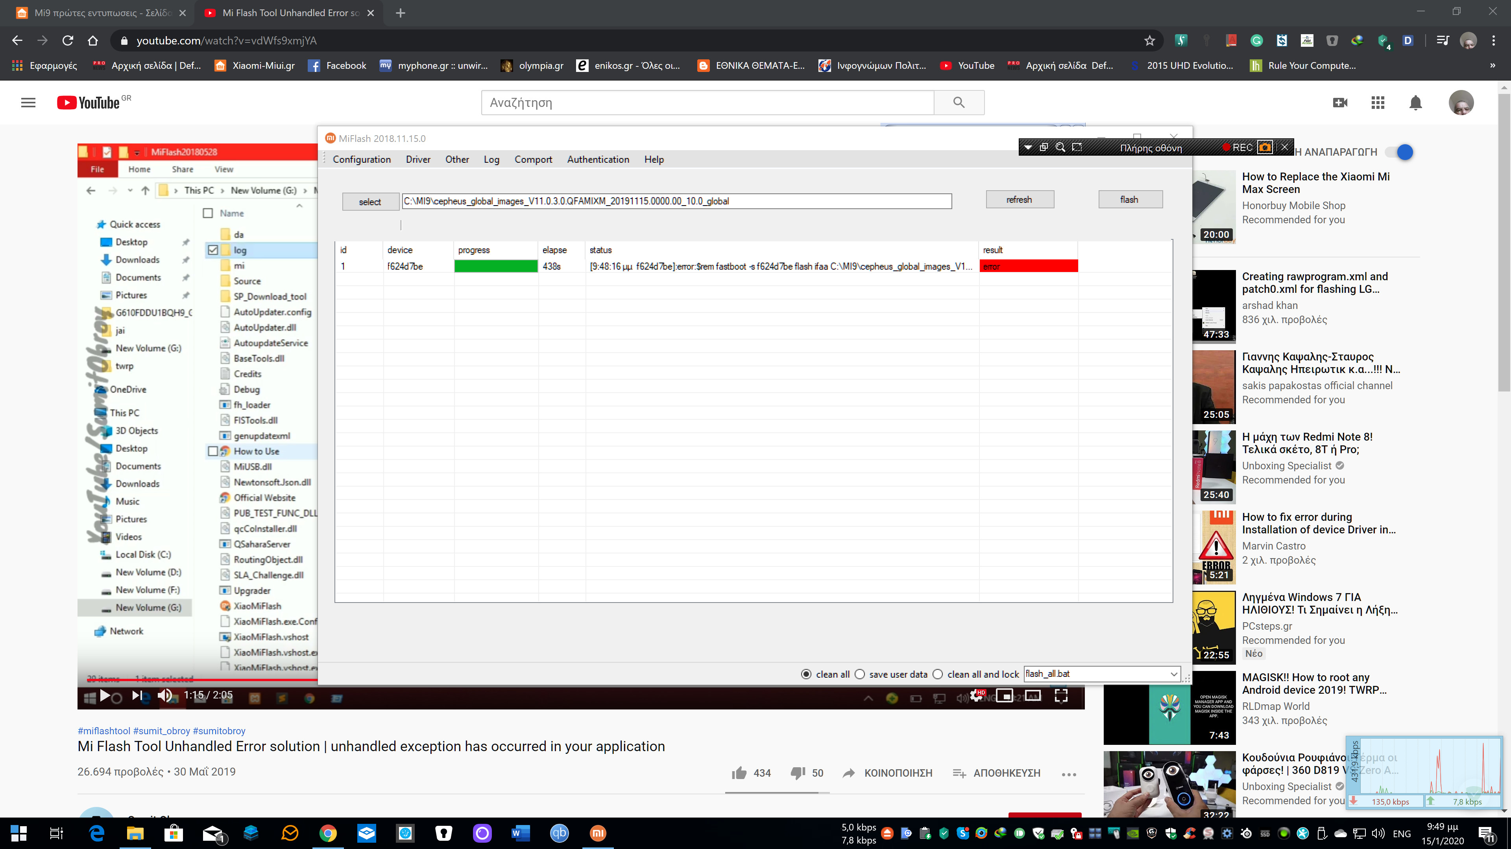
Task: Click the create video camera icon
Action: [1340, 103]
